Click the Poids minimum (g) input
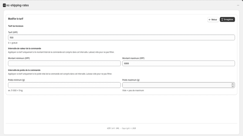 [x=64, y=85]
